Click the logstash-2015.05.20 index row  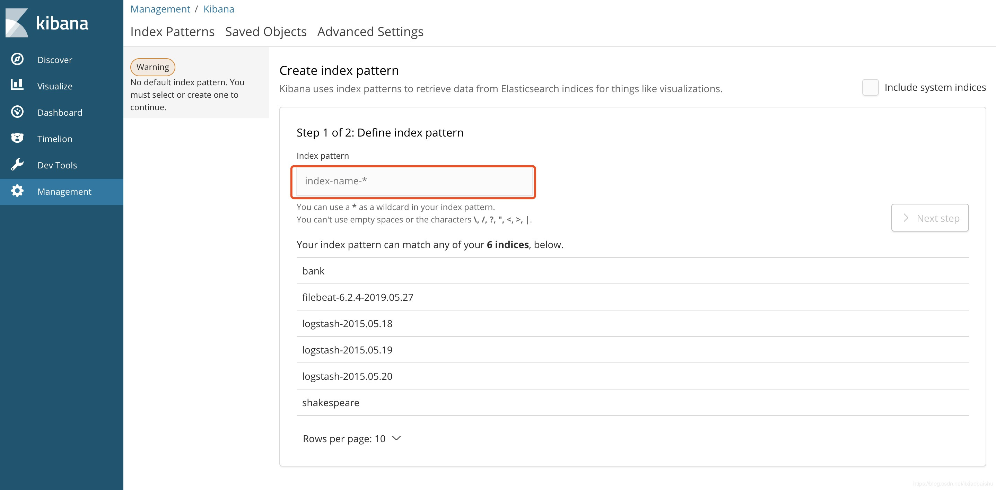click(632, 376)
